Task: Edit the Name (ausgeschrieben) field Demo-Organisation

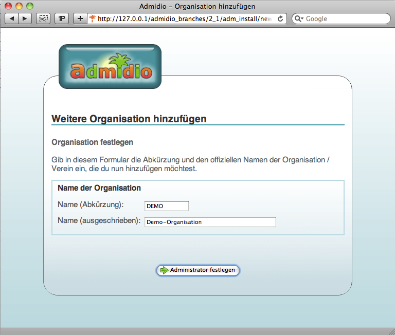Action: point(210,222)
